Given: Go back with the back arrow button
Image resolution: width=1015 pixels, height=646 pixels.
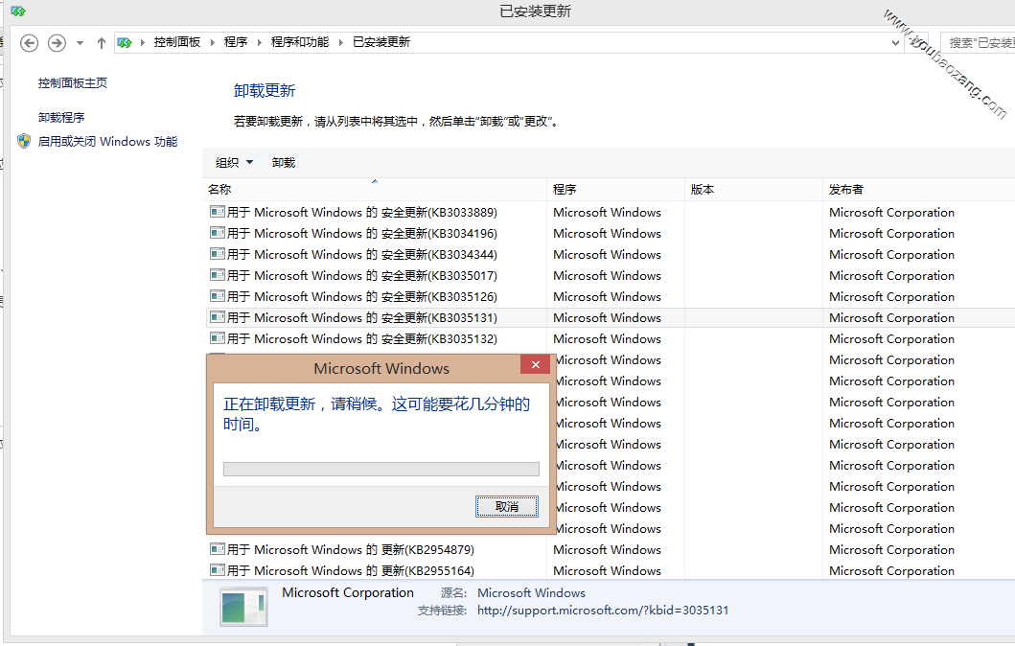Looking at the screenshot, I should click(29, 43).
